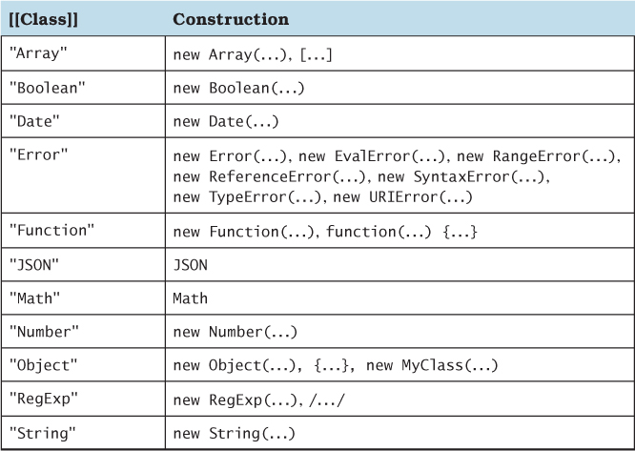Select the "Function" class cell

click(x=49, y=232)
